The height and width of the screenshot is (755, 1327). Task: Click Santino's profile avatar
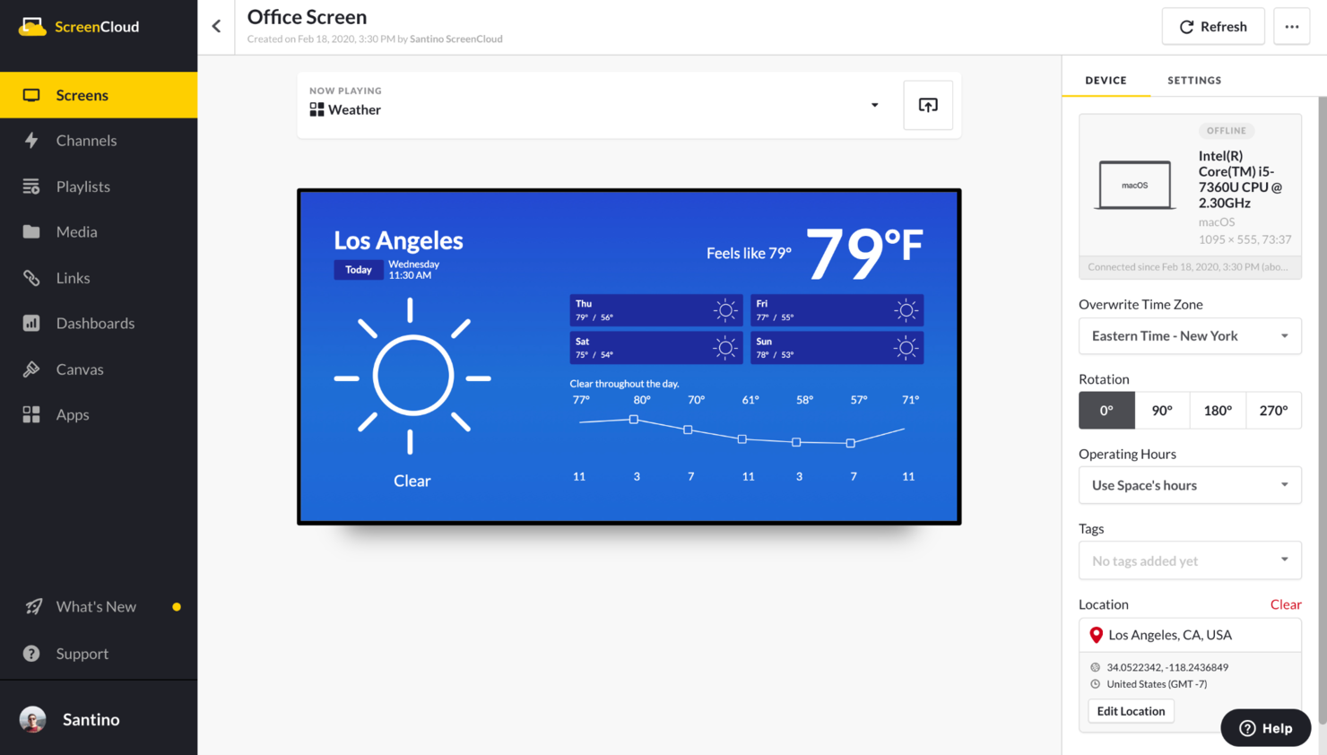[33, 719]
